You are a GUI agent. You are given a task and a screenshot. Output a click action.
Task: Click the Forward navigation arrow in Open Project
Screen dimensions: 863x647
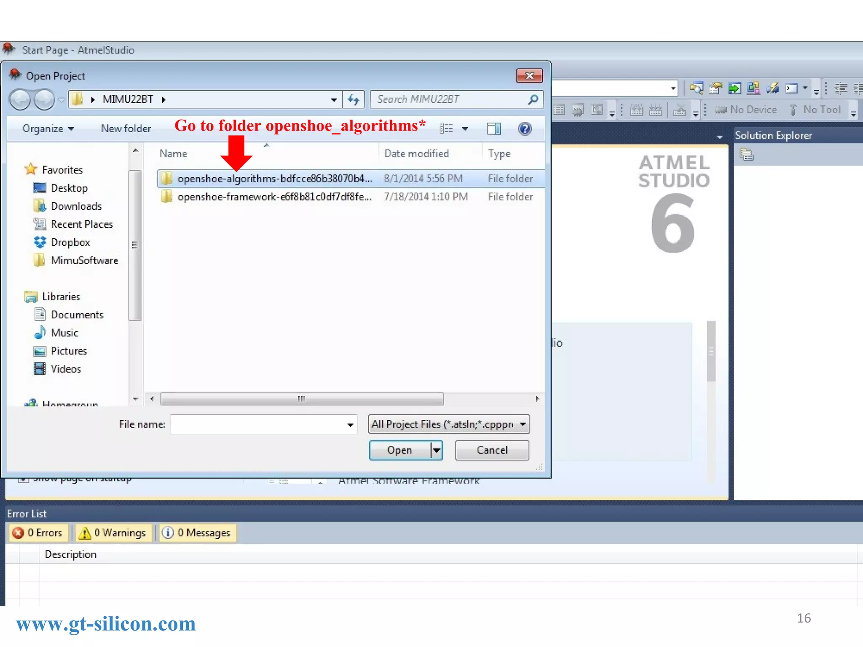click(x=44, y=100)
